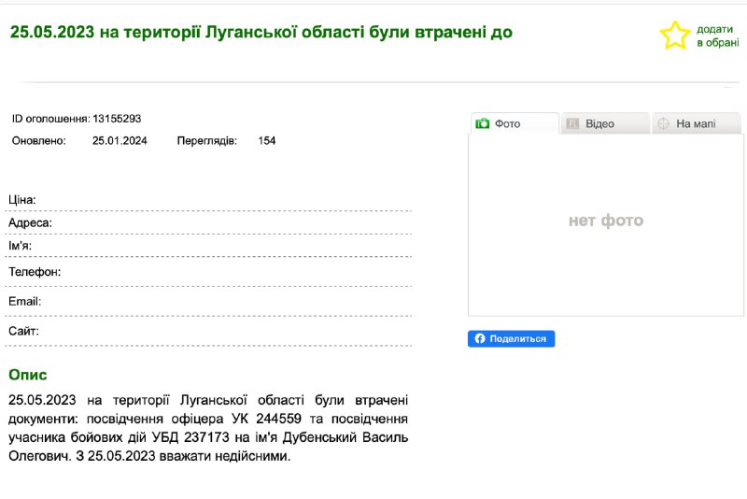Click the 'додати в обрані' link
Image resolution: width=747 pixels, height=499 pixels.
pos(717,36)
